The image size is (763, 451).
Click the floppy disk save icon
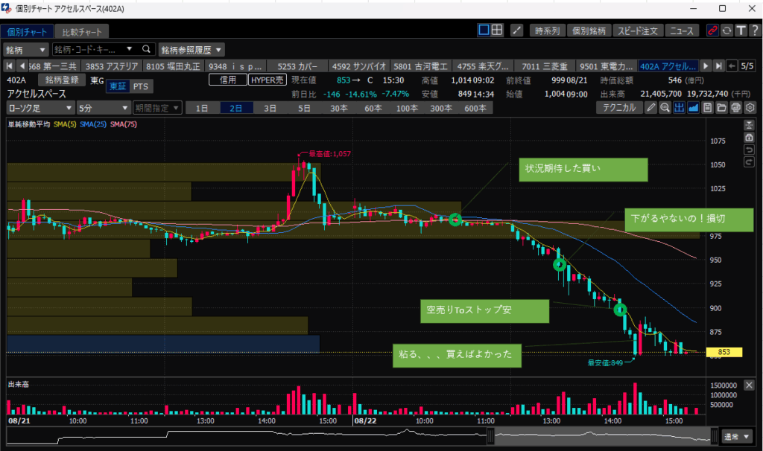(707, 108)
